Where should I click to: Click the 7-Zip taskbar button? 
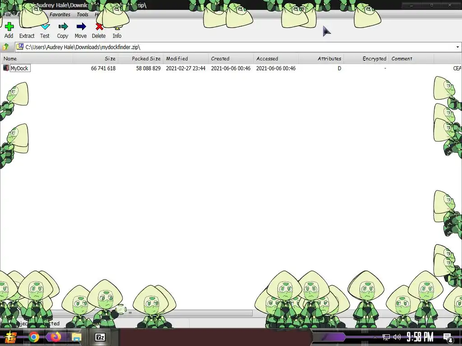coord(100,337)
